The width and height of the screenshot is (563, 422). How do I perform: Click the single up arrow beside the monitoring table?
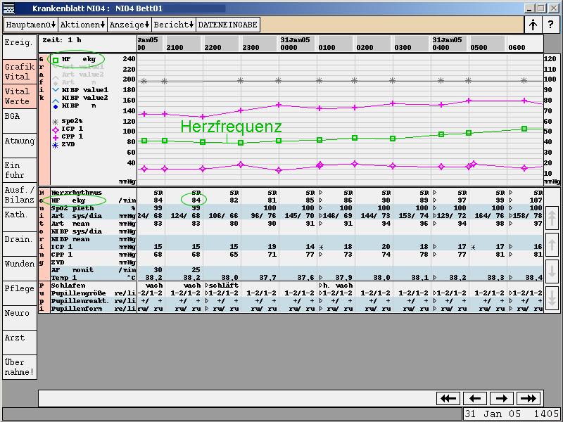(x=552, y=245)
